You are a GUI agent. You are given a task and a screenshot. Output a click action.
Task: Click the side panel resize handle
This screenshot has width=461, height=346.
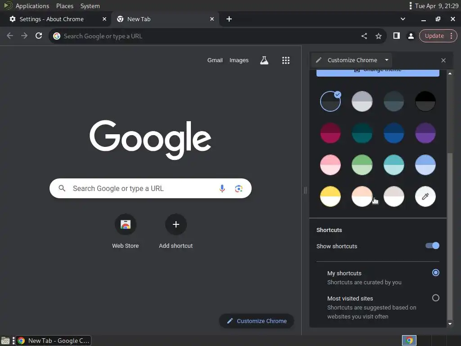pyautogui.click(x=305, y=191)
